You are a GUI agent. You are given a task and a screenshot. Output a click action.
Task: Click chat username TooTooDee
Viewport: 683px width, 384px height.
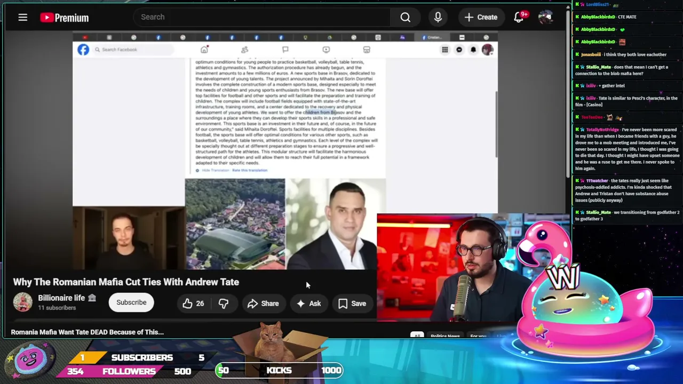click(x=592, y=117)
